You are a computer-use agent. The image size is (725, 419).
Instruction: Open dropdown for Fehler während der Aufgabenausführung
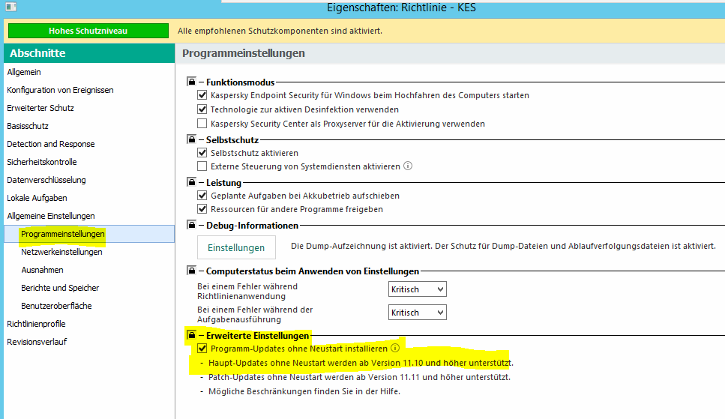(417, 313)
